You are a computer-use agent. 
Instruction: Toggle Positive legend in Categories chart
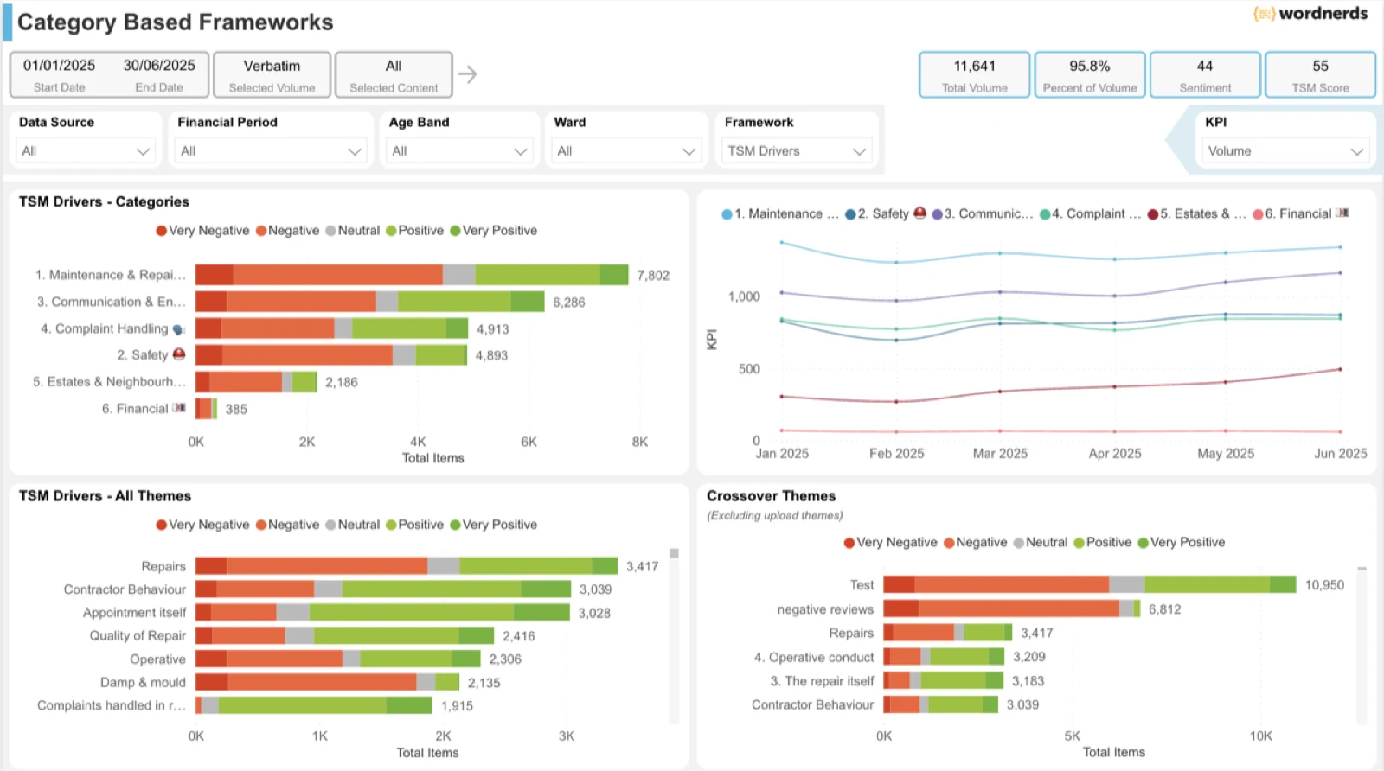click(x=414, y=231)
